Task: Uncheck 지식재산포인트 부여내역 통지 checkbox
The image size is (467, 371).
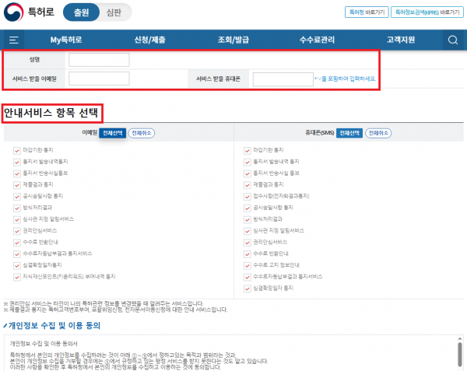Action: pos(17,276)
